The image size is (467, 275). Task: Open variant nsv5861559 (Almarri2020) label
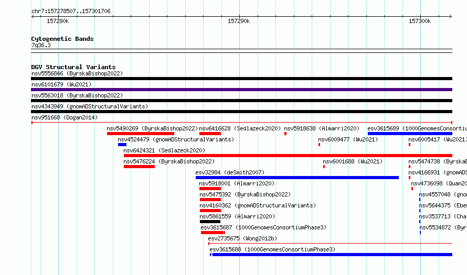click(237, 216)
